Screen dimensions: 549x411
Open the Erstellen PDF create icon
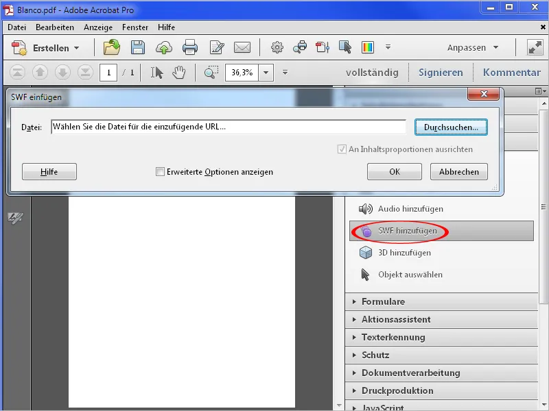[19, 47]
